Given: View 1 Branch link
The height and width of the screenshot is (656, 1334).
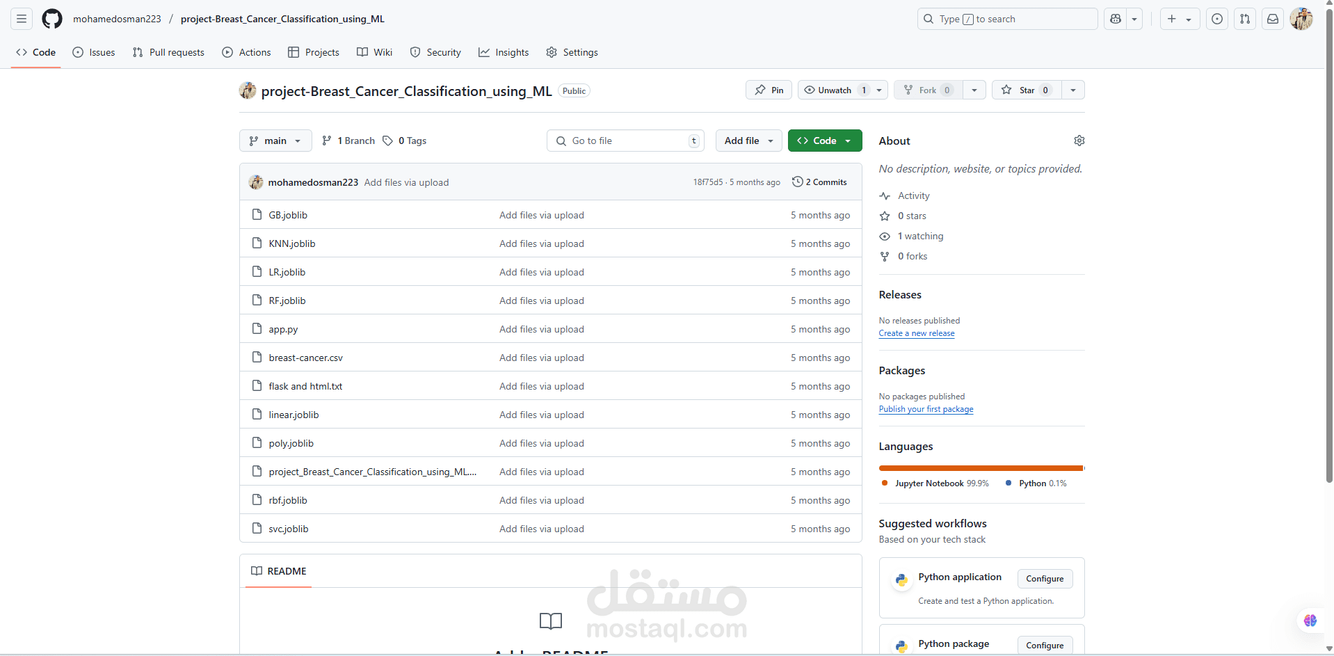Looking at the screenshot, I should (x=348, y=141).
